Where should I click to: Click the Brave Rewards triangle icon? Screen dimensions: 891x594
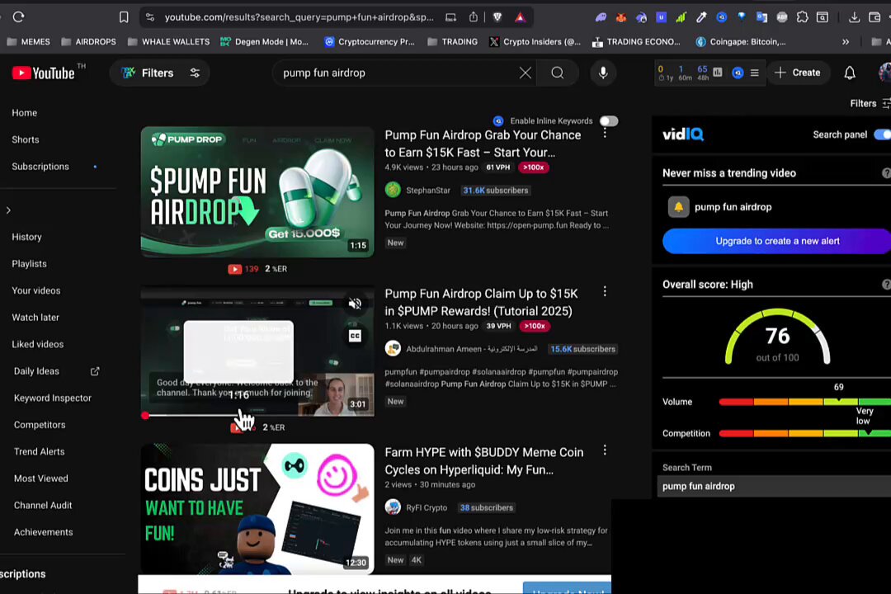pos(520,17)
